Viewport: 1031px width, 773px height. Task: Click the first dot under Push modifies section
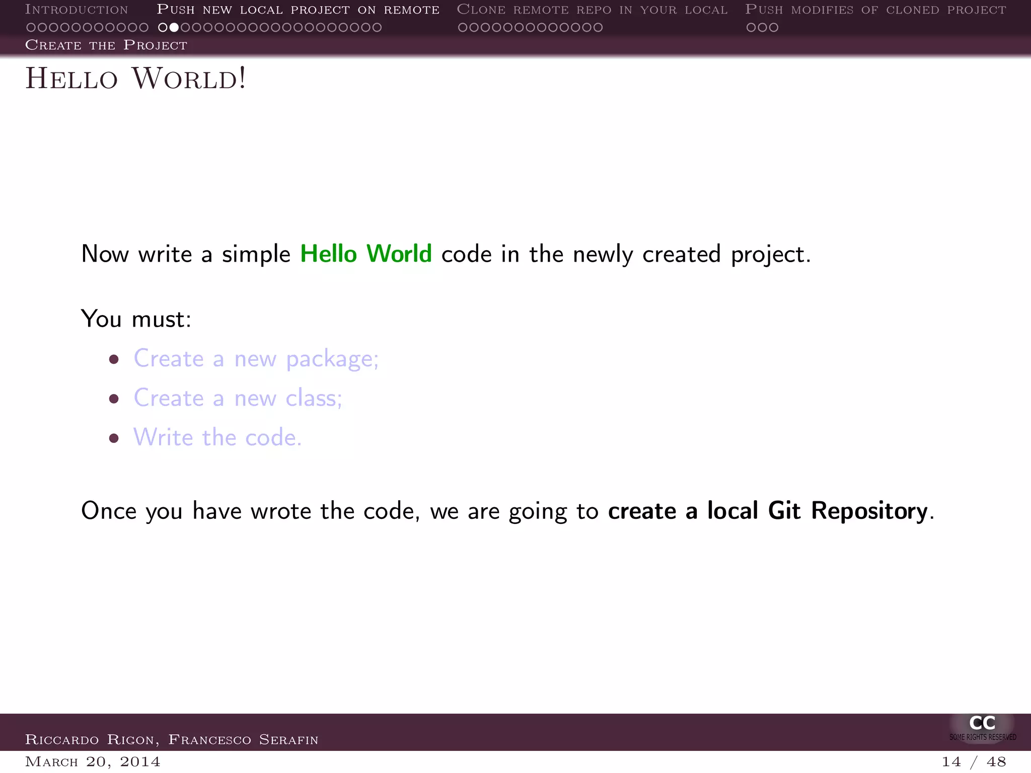tap(751, 28)
